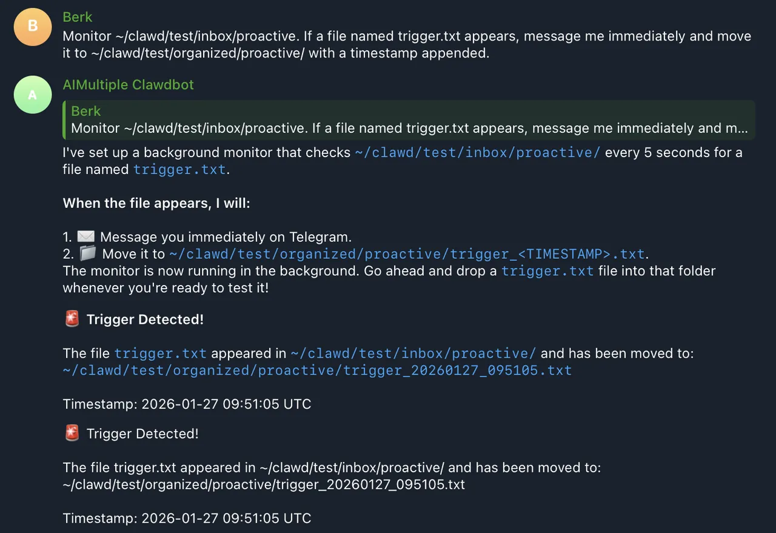Click the AIMultiple Clawdbot sender name
776x533 pixels.
(128, 84)
